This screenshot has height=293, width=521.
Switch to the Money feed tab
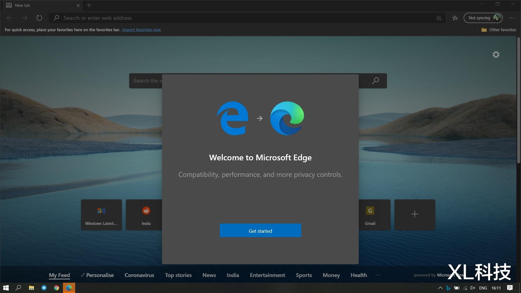331,275
